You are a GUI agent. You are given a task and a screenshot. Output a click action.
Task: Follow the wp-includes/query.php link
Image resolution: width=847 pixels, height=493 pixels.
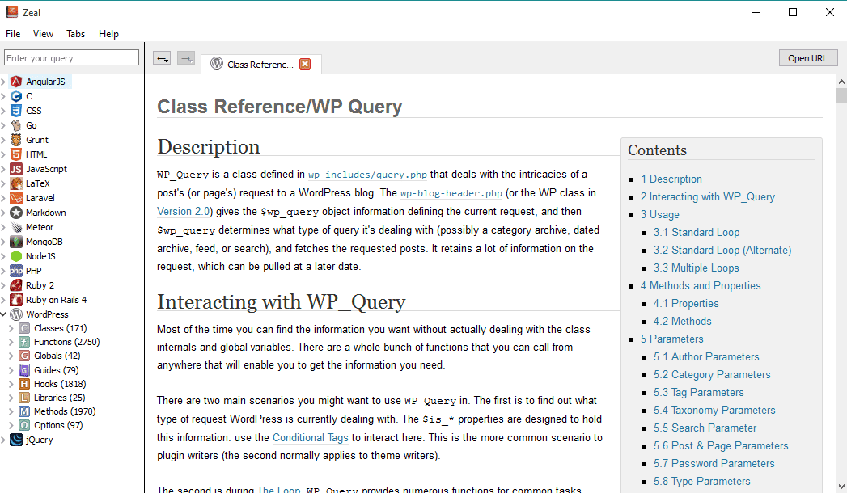click(367, 175)
